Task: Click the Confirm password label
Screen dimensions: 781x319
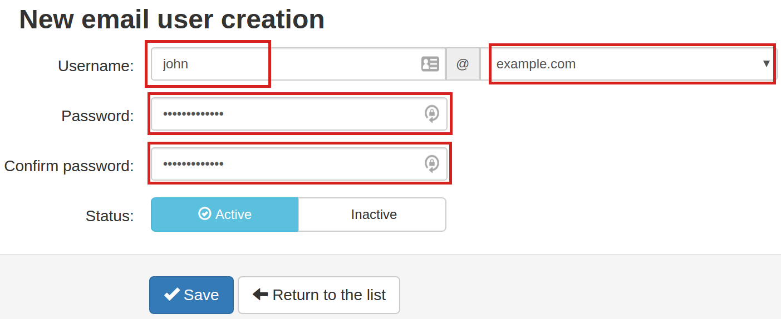Action: 69,166
